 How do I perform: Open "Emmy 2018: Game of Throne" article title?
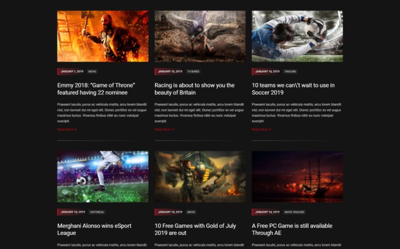click(96, 89)
